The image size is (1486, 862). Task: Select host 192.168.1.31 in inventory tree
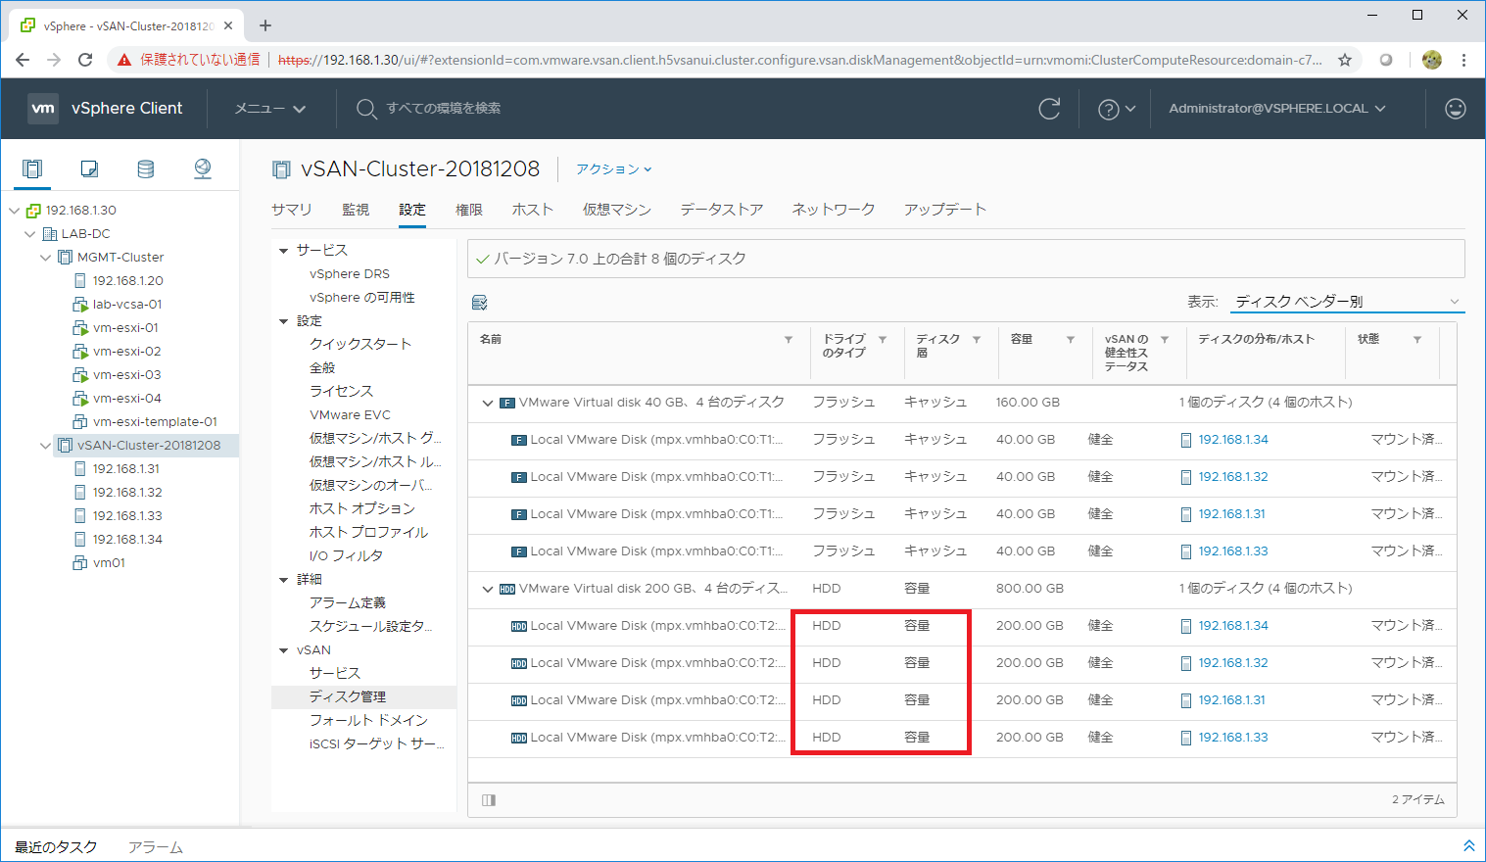127,469
